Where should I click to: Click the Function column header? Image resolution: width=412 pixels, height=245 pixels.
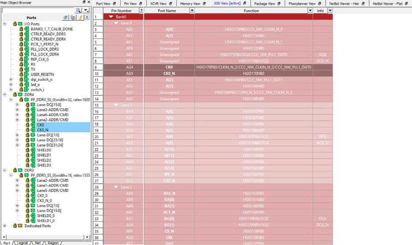point(251,11)
